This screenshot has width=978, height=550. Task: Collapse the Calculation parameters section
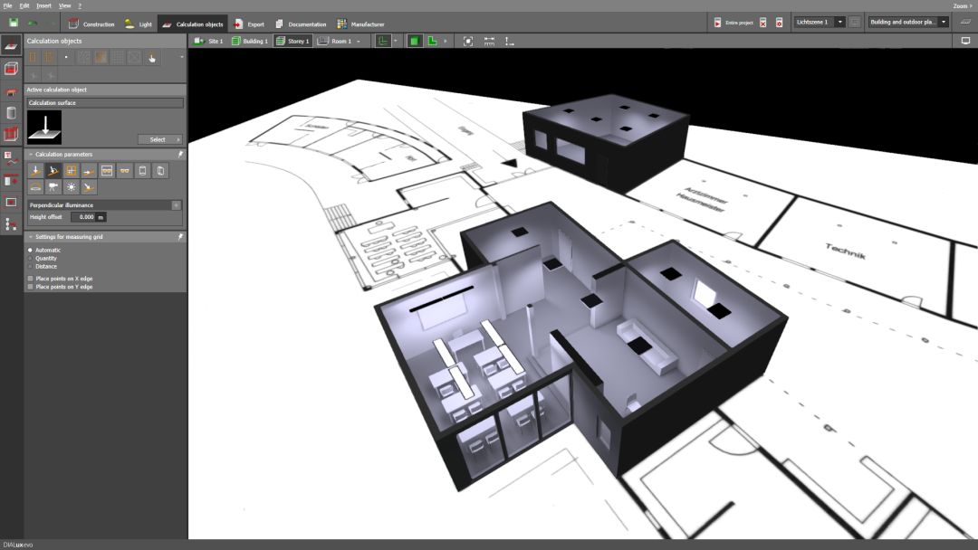(30, 155)
